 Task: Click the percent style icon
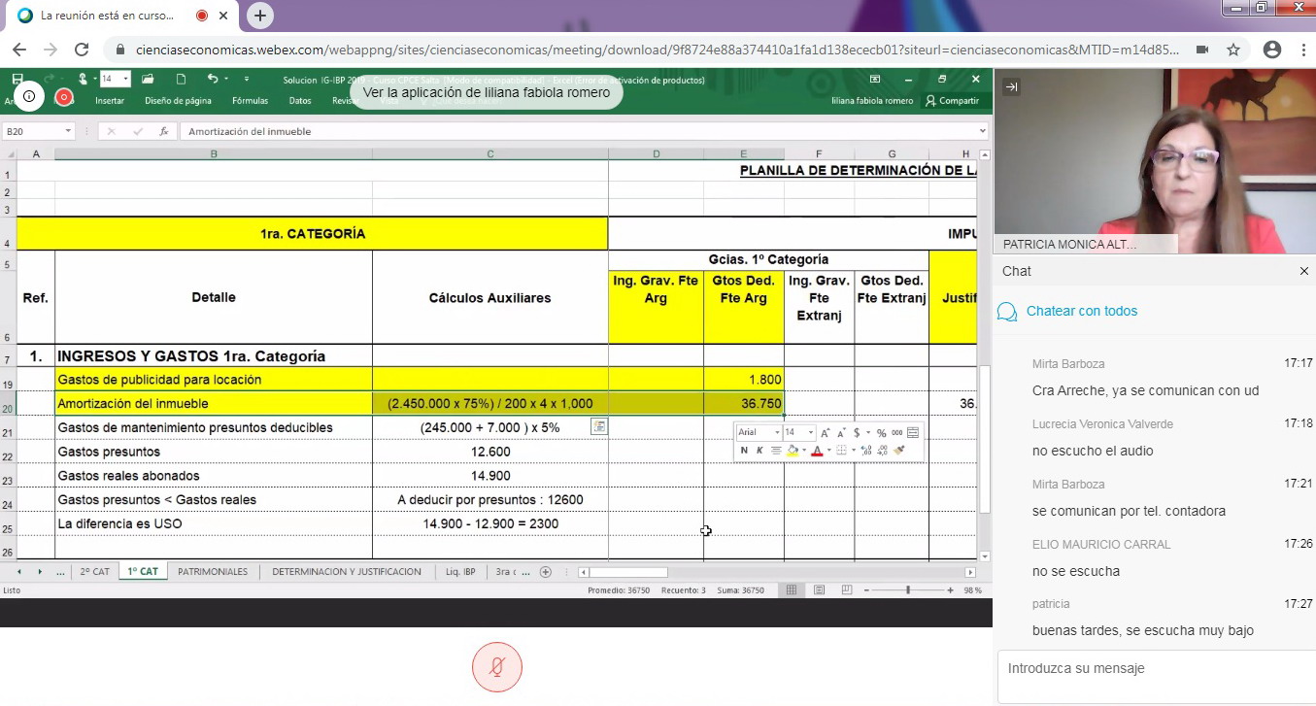pyautogui.click(x=881, y=433)
